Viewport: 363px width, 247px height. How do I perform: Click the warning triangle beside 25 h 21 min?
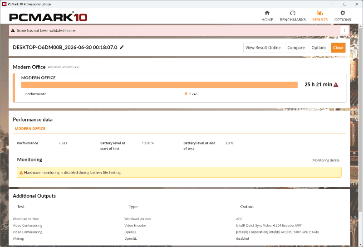coord(336,85)
